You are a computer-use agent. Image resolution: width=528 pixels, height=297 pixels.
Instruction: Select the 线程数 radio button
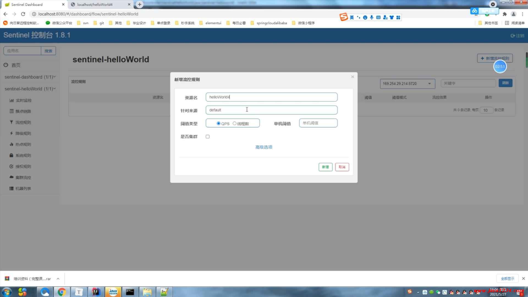click(235, 123)
